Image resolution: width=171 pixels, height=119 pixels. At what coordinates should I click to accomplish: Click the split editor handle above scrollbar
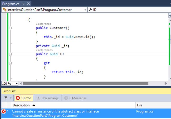click(x=170, y=15)
